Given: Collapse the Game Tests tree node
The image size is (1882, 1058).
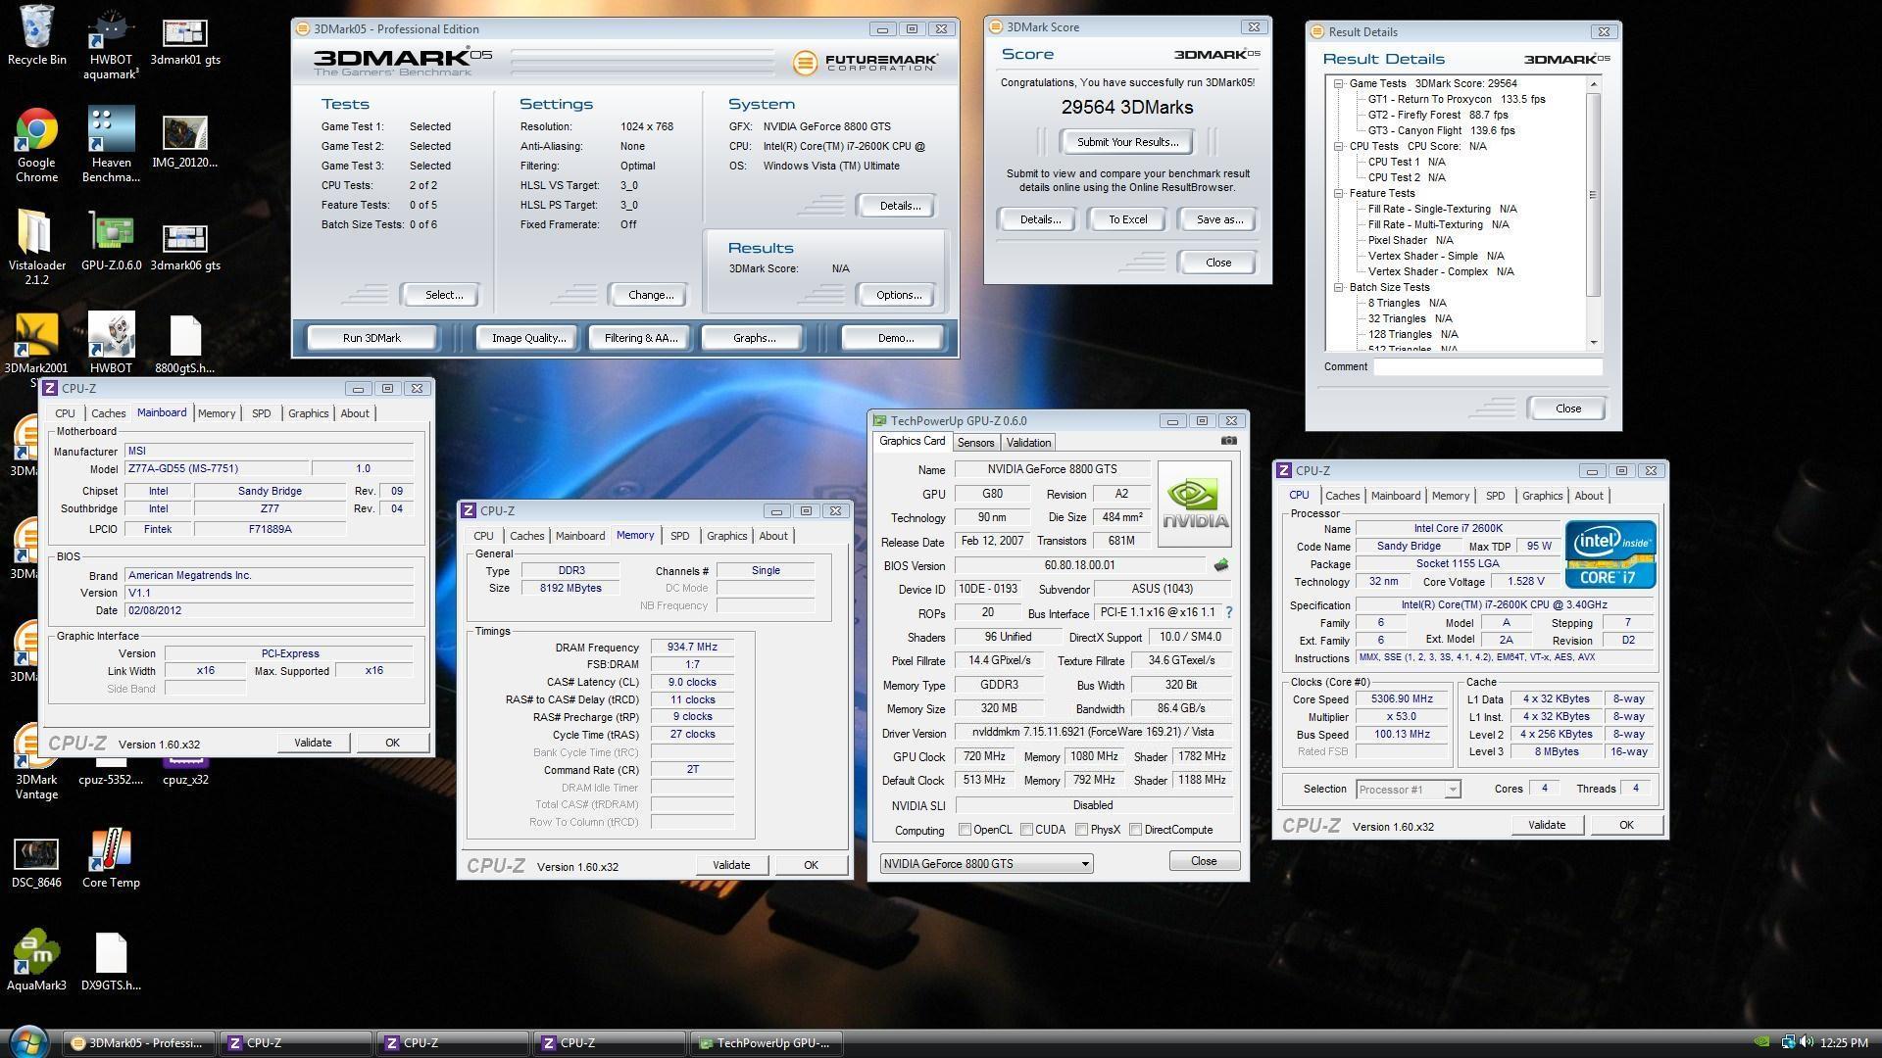Looking at the screenshot, I should pos(1338,83).
